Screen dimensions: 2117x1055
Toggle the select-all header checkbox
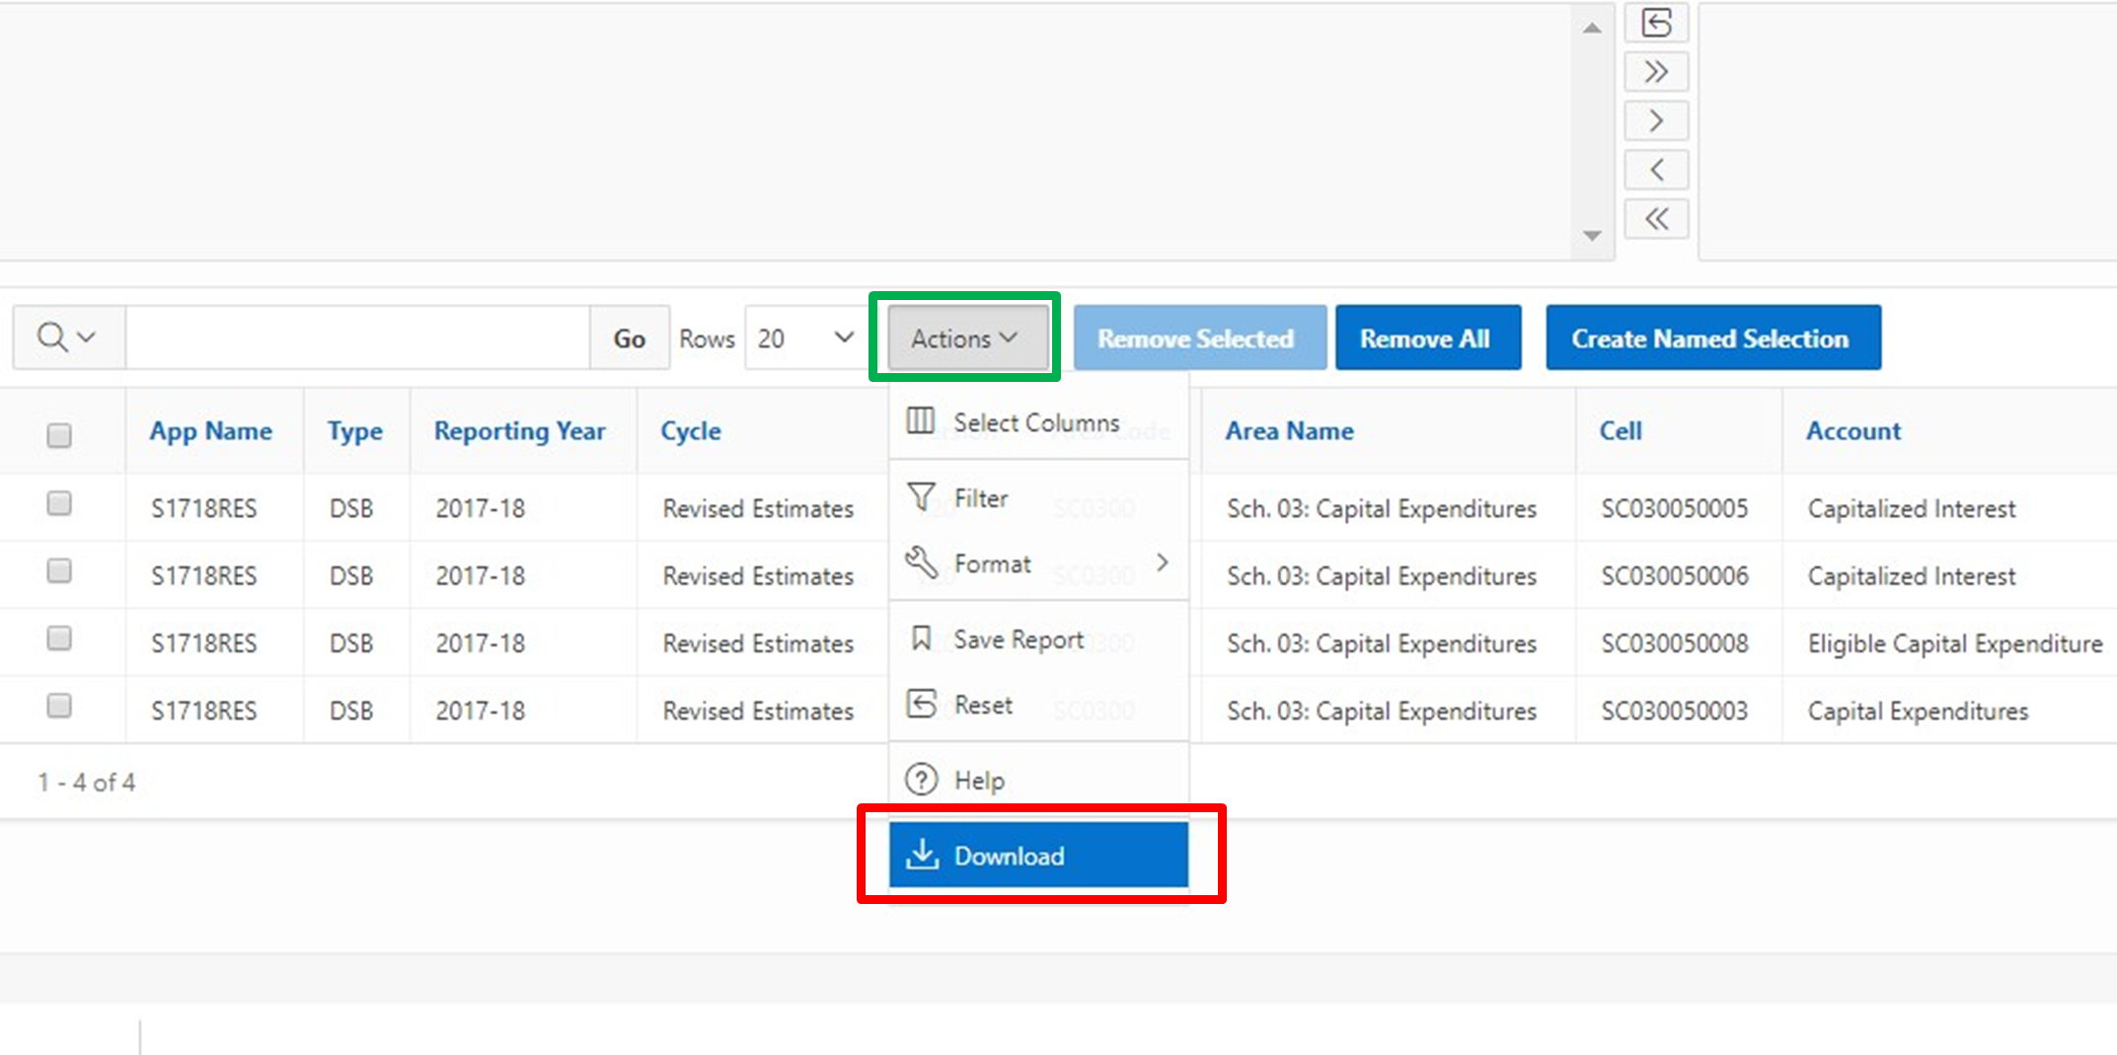[59, 435]
